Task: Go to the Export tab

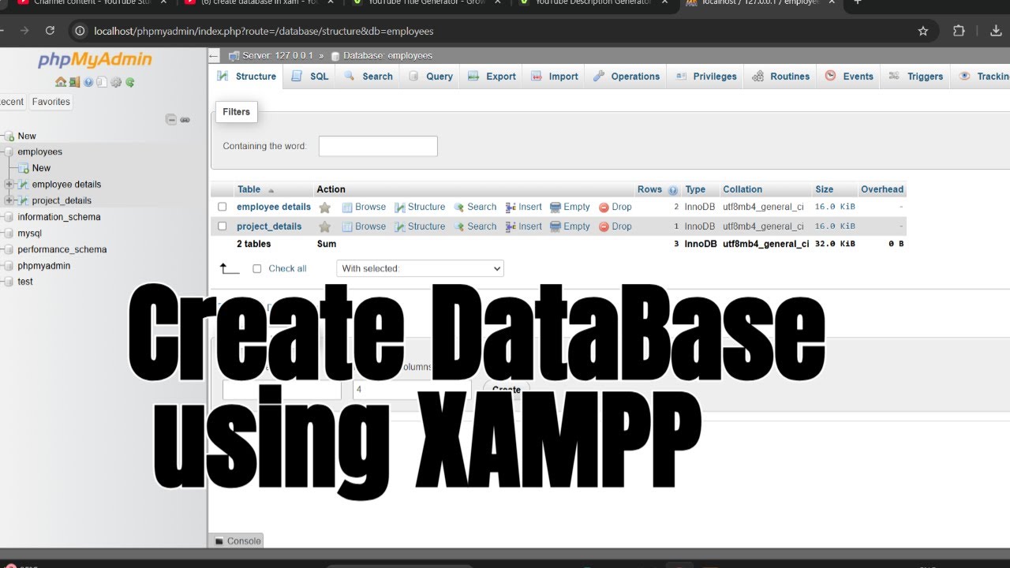Action: pyautogui.click(x=492, y=77)
